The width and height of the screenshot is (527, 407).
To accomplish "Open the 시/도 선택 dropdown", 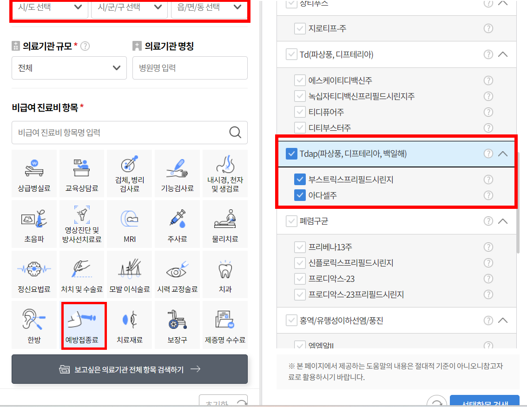I will coord(49,7).
